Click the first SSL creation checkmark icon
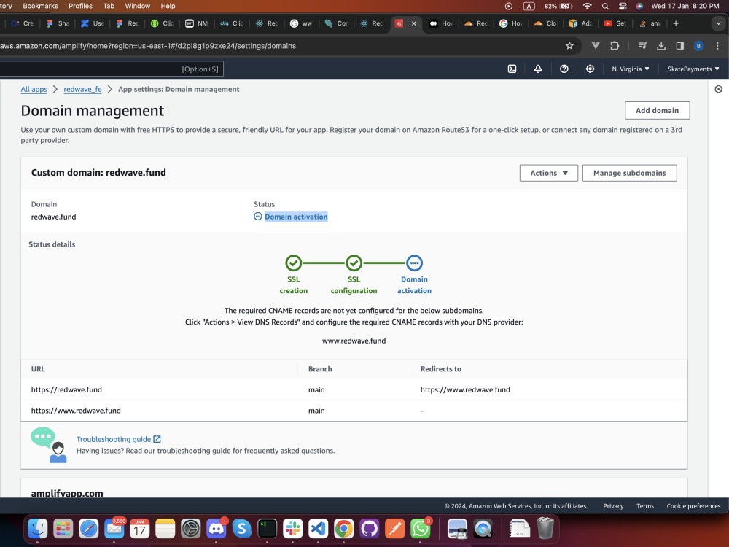Image resolution: width=729 pixels, height=547 pixels. pyautogui.click(x=293, y=263)
